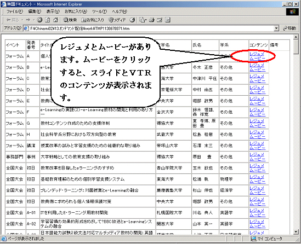Open the ツール(T) menu
Viewport: 301px width, 244px height.
[x=99, y=11]
